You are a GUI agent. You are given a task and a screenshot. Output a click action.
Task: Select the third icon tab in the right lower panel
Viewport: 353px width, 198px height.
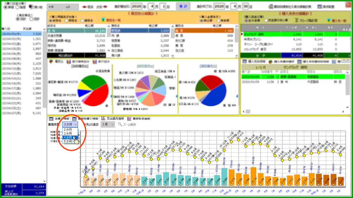click(x=299, y=61)
